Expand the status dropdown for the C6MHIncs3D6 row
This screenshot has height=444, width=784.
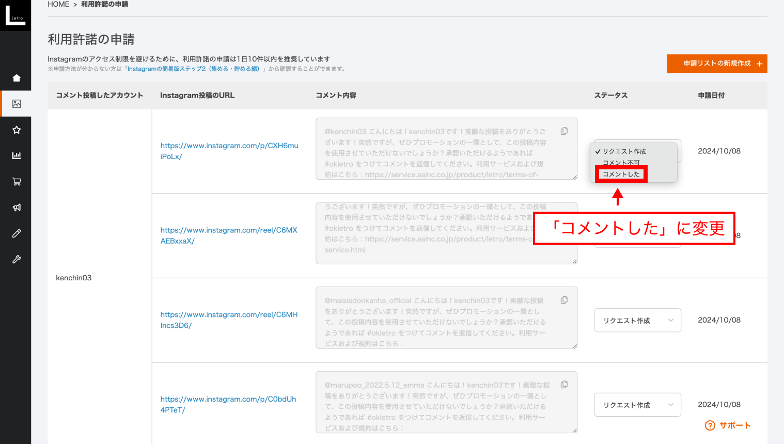(637, 321)
